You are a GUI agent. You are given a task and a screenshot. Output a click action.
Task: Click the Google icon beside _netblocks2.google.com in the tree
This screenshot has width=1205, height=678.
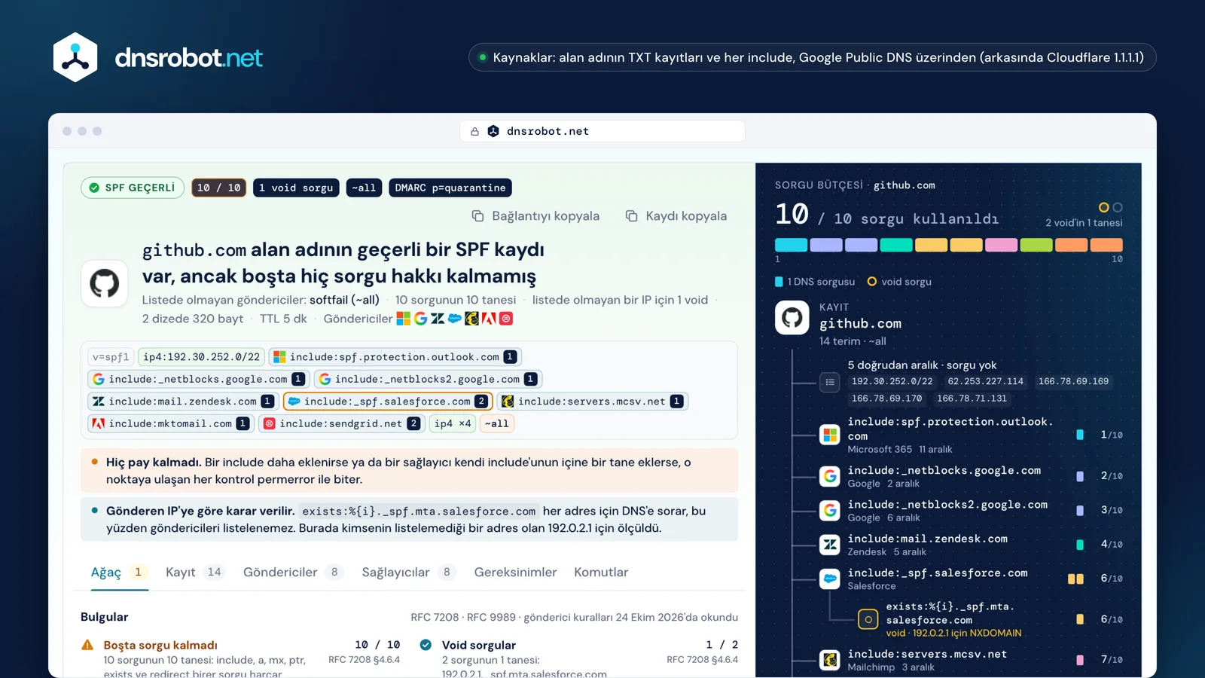point(830,510)
